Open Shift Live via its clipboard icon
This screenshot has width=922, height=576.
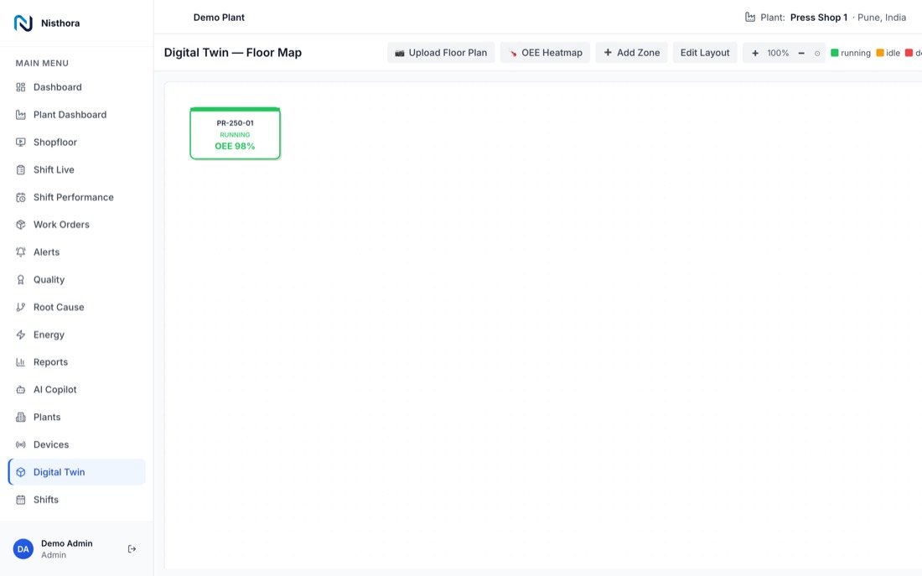(x=21, y=170)
